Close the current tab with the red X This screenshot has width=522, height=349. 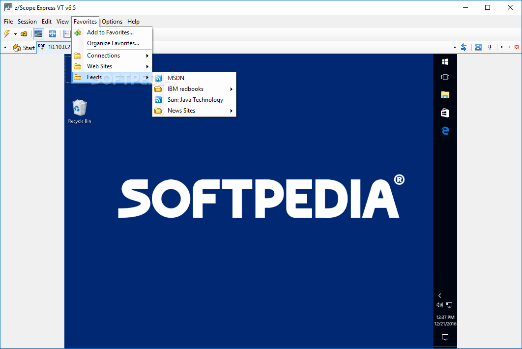pos(516,47)
